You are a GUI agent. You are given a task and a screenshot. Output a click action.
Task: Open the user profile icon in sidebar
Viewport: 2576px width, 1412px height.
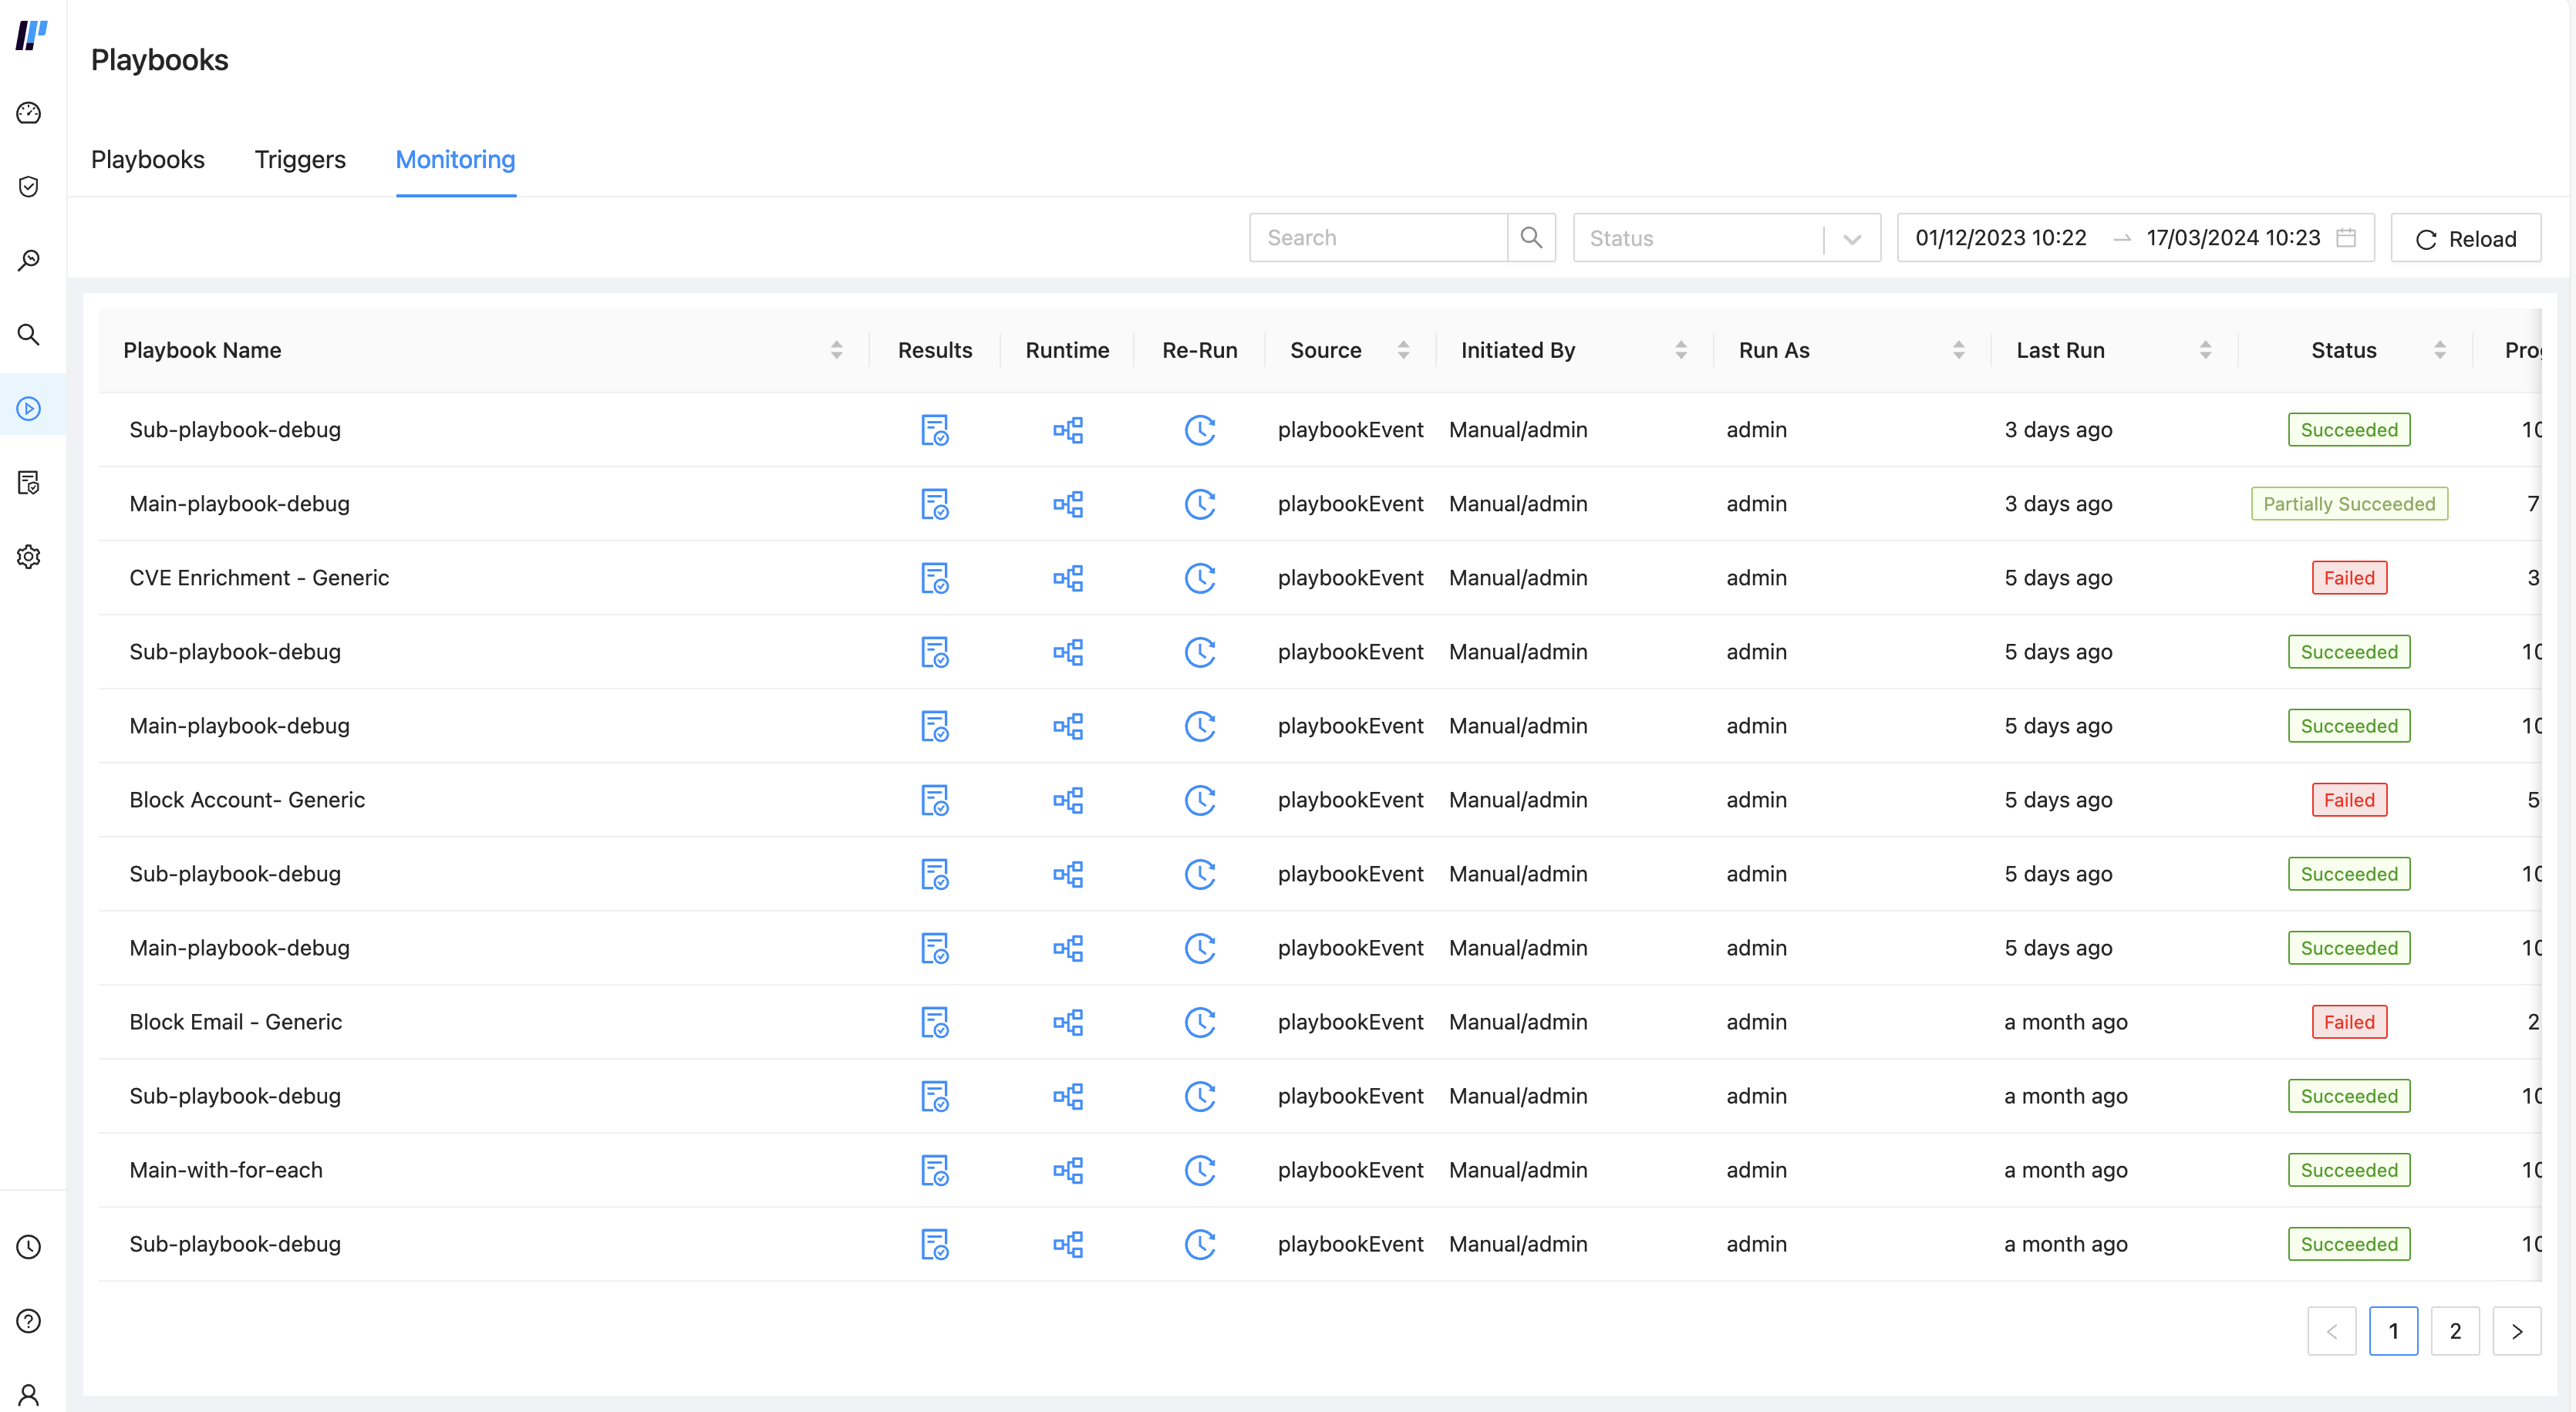tap(29, 1394)
